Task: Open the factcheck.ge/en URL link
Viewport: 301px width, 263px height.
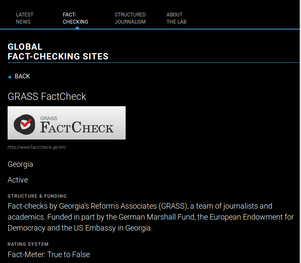Action: tap(37, 147)
